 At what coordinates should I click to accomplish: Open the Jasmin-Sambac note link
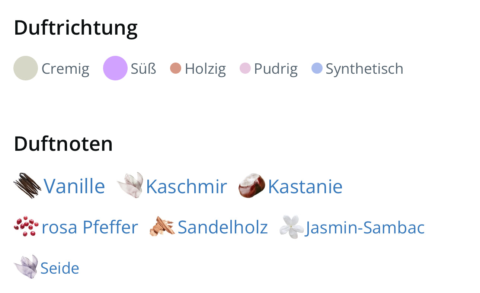(365, 227)
